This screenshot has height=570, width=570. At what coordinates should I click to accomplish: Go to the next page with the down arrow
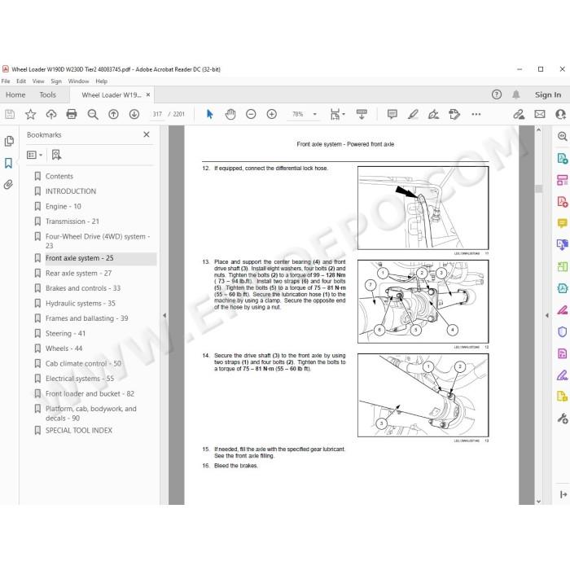pyautogui.click(x=134, y=114)
